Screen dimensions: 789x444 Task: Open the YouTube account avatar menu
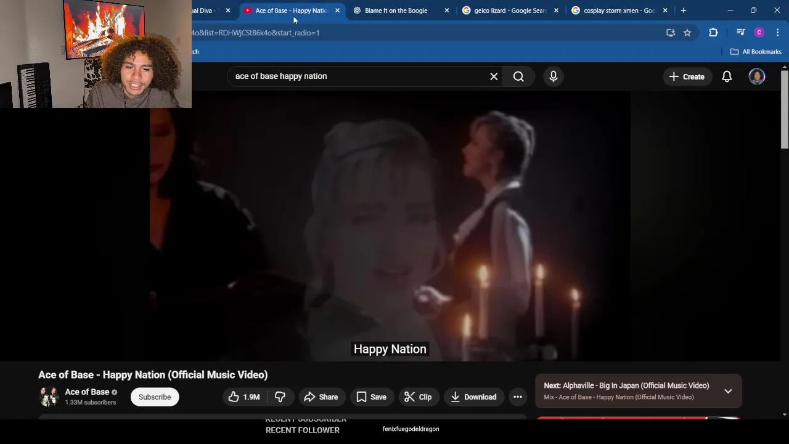coord(757,76)
